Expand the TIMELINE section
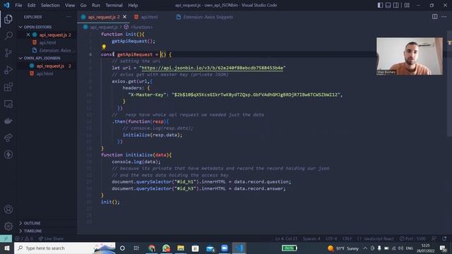 tap(32, 231)
